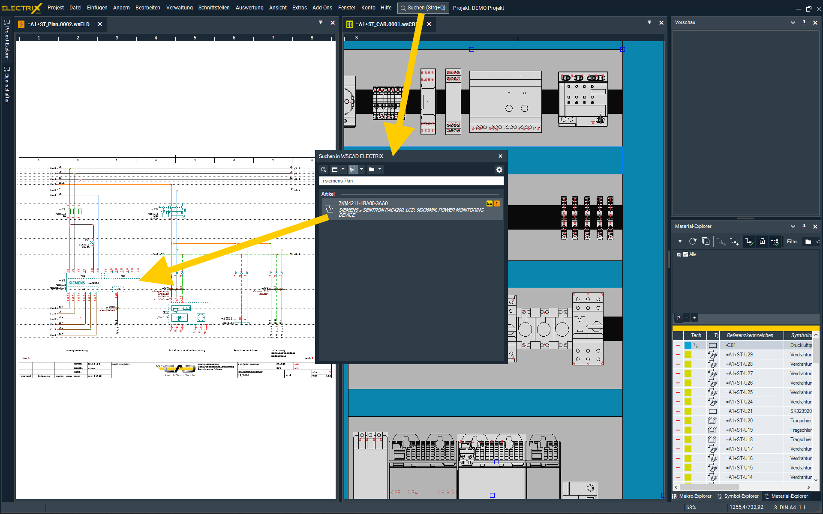Click the add-structure icon with plus
Screen dimensions: 823x514
click(734, 242)
